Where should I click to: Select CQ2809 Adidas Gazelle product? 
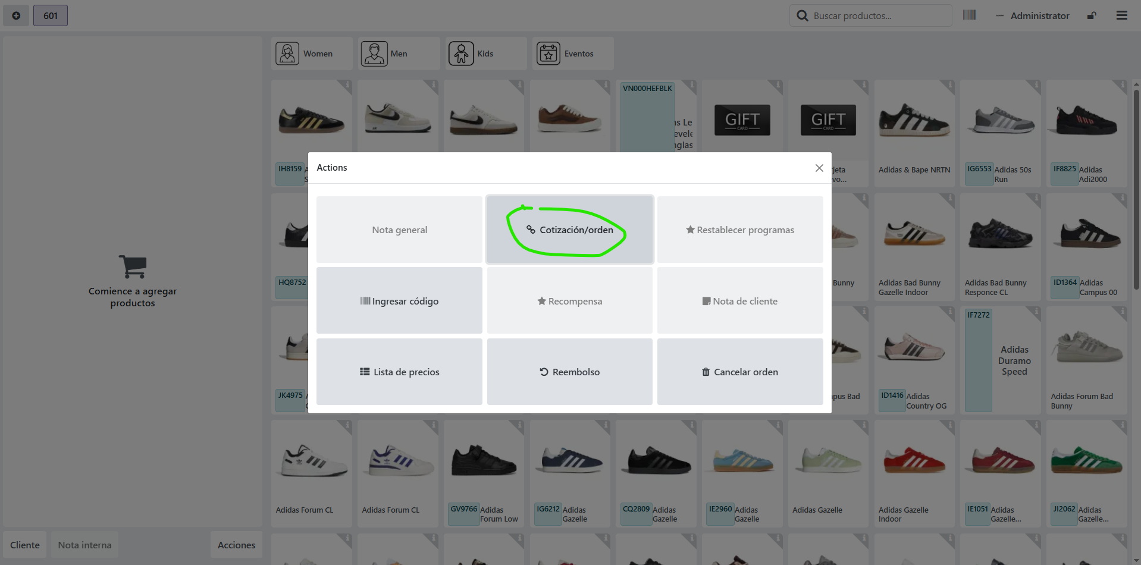tap(656, 473)
